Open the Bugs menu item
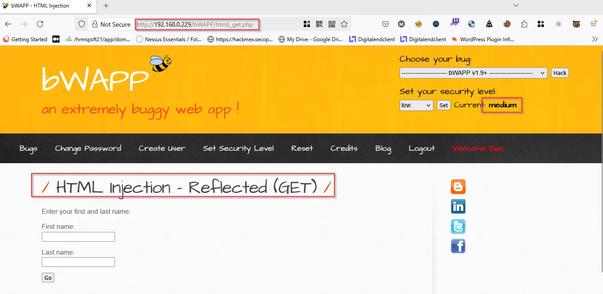 (28, 148)
